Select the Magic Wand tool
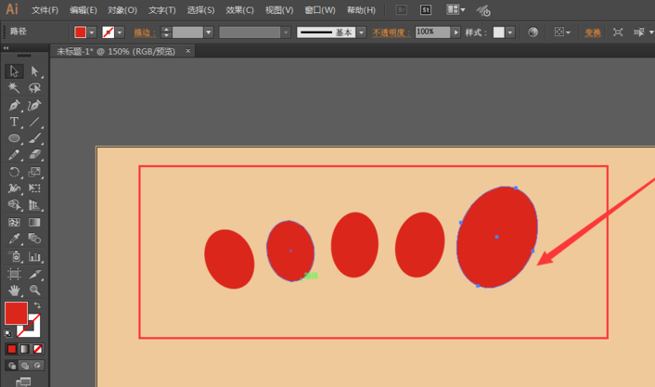This screenshot has height=387, width=655. [x=14, y=88]
